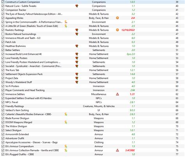Image resolution: width=185 pixels, height=157 pixels.
Task: Click heart flag on Increased Build Limit Enhanced 4K
Action: click(77, 54)
